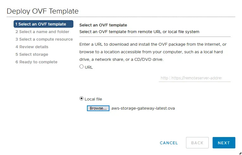Jump to step 3 Select a compute resource

click(44, 39)
